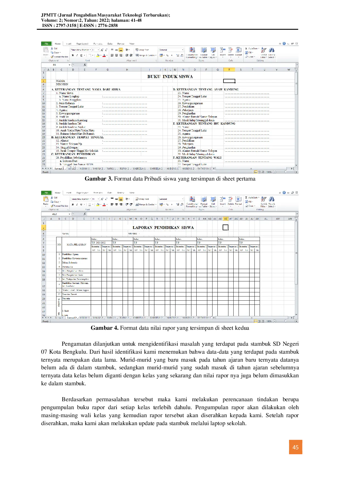Toggle Italic in Gambar 3 Excel ribbon

point(77,56)
